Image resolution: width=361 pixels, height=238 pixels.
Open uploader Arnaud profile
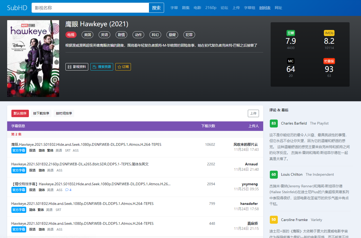(x=251, y=164)
